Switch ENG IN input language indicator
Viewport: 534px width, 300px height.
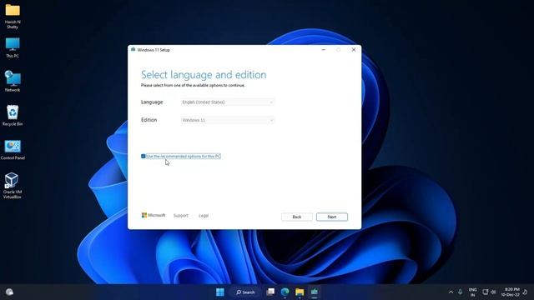473,292
